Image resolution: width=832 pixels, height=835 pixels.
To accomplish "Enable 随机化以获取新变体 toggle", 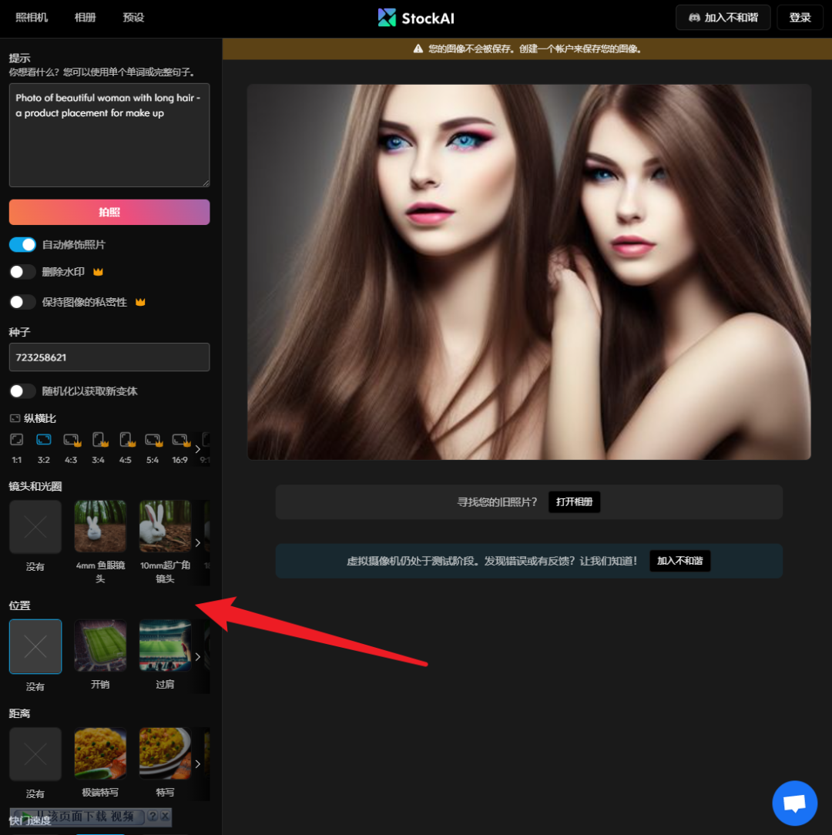I will (x=22, y=391).
